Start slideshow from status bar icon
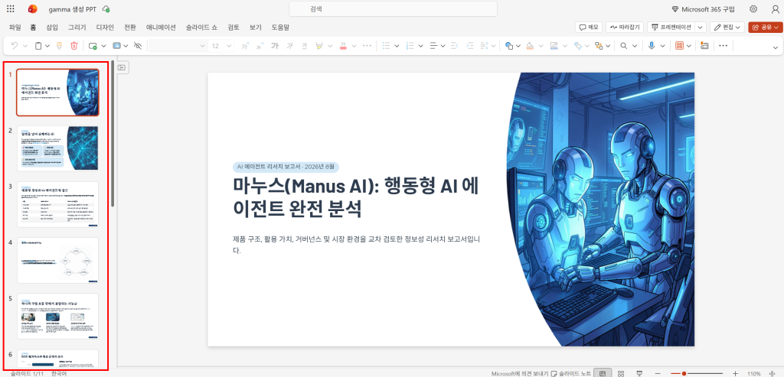 (x=639, y=373)
